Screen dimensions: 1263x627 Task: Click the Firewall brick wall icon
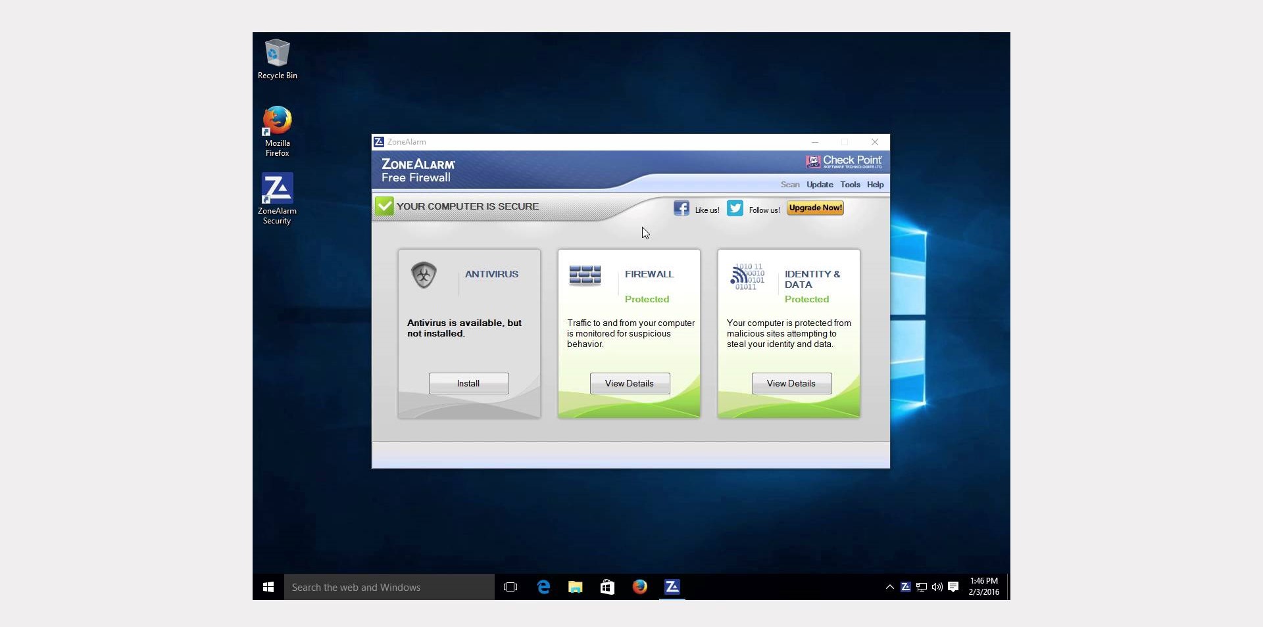click(585, 275)
